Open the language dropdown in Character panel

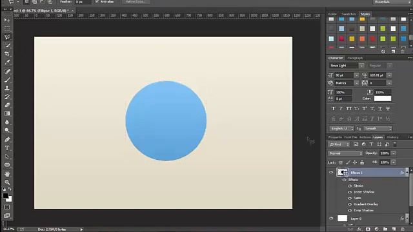[342, 128]
